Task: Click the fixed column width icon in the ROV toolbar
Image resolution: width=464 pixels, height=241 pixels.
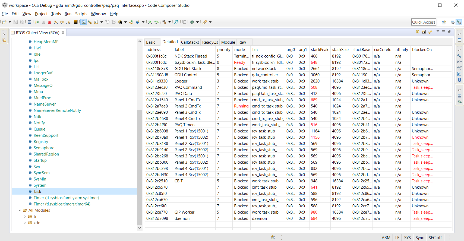Action: (424, 32)
